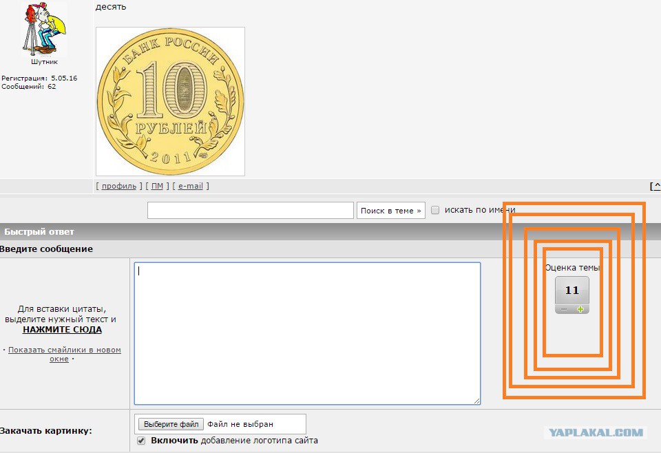Toggle the искать по имени checkbox
Viewport: 661px width, 453px height.
[x=435, y=210]
